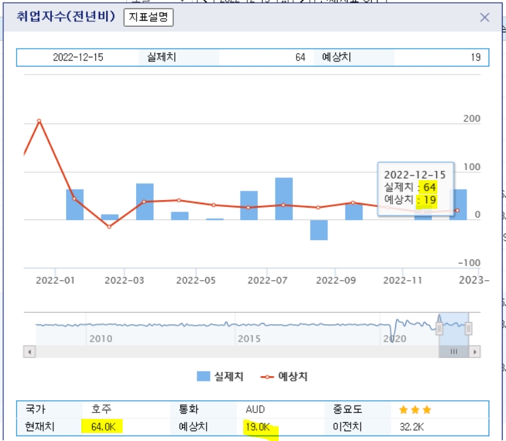Click the 지표설명 button
The height and width of the screenshot is (441, 506).
(149, 17)
